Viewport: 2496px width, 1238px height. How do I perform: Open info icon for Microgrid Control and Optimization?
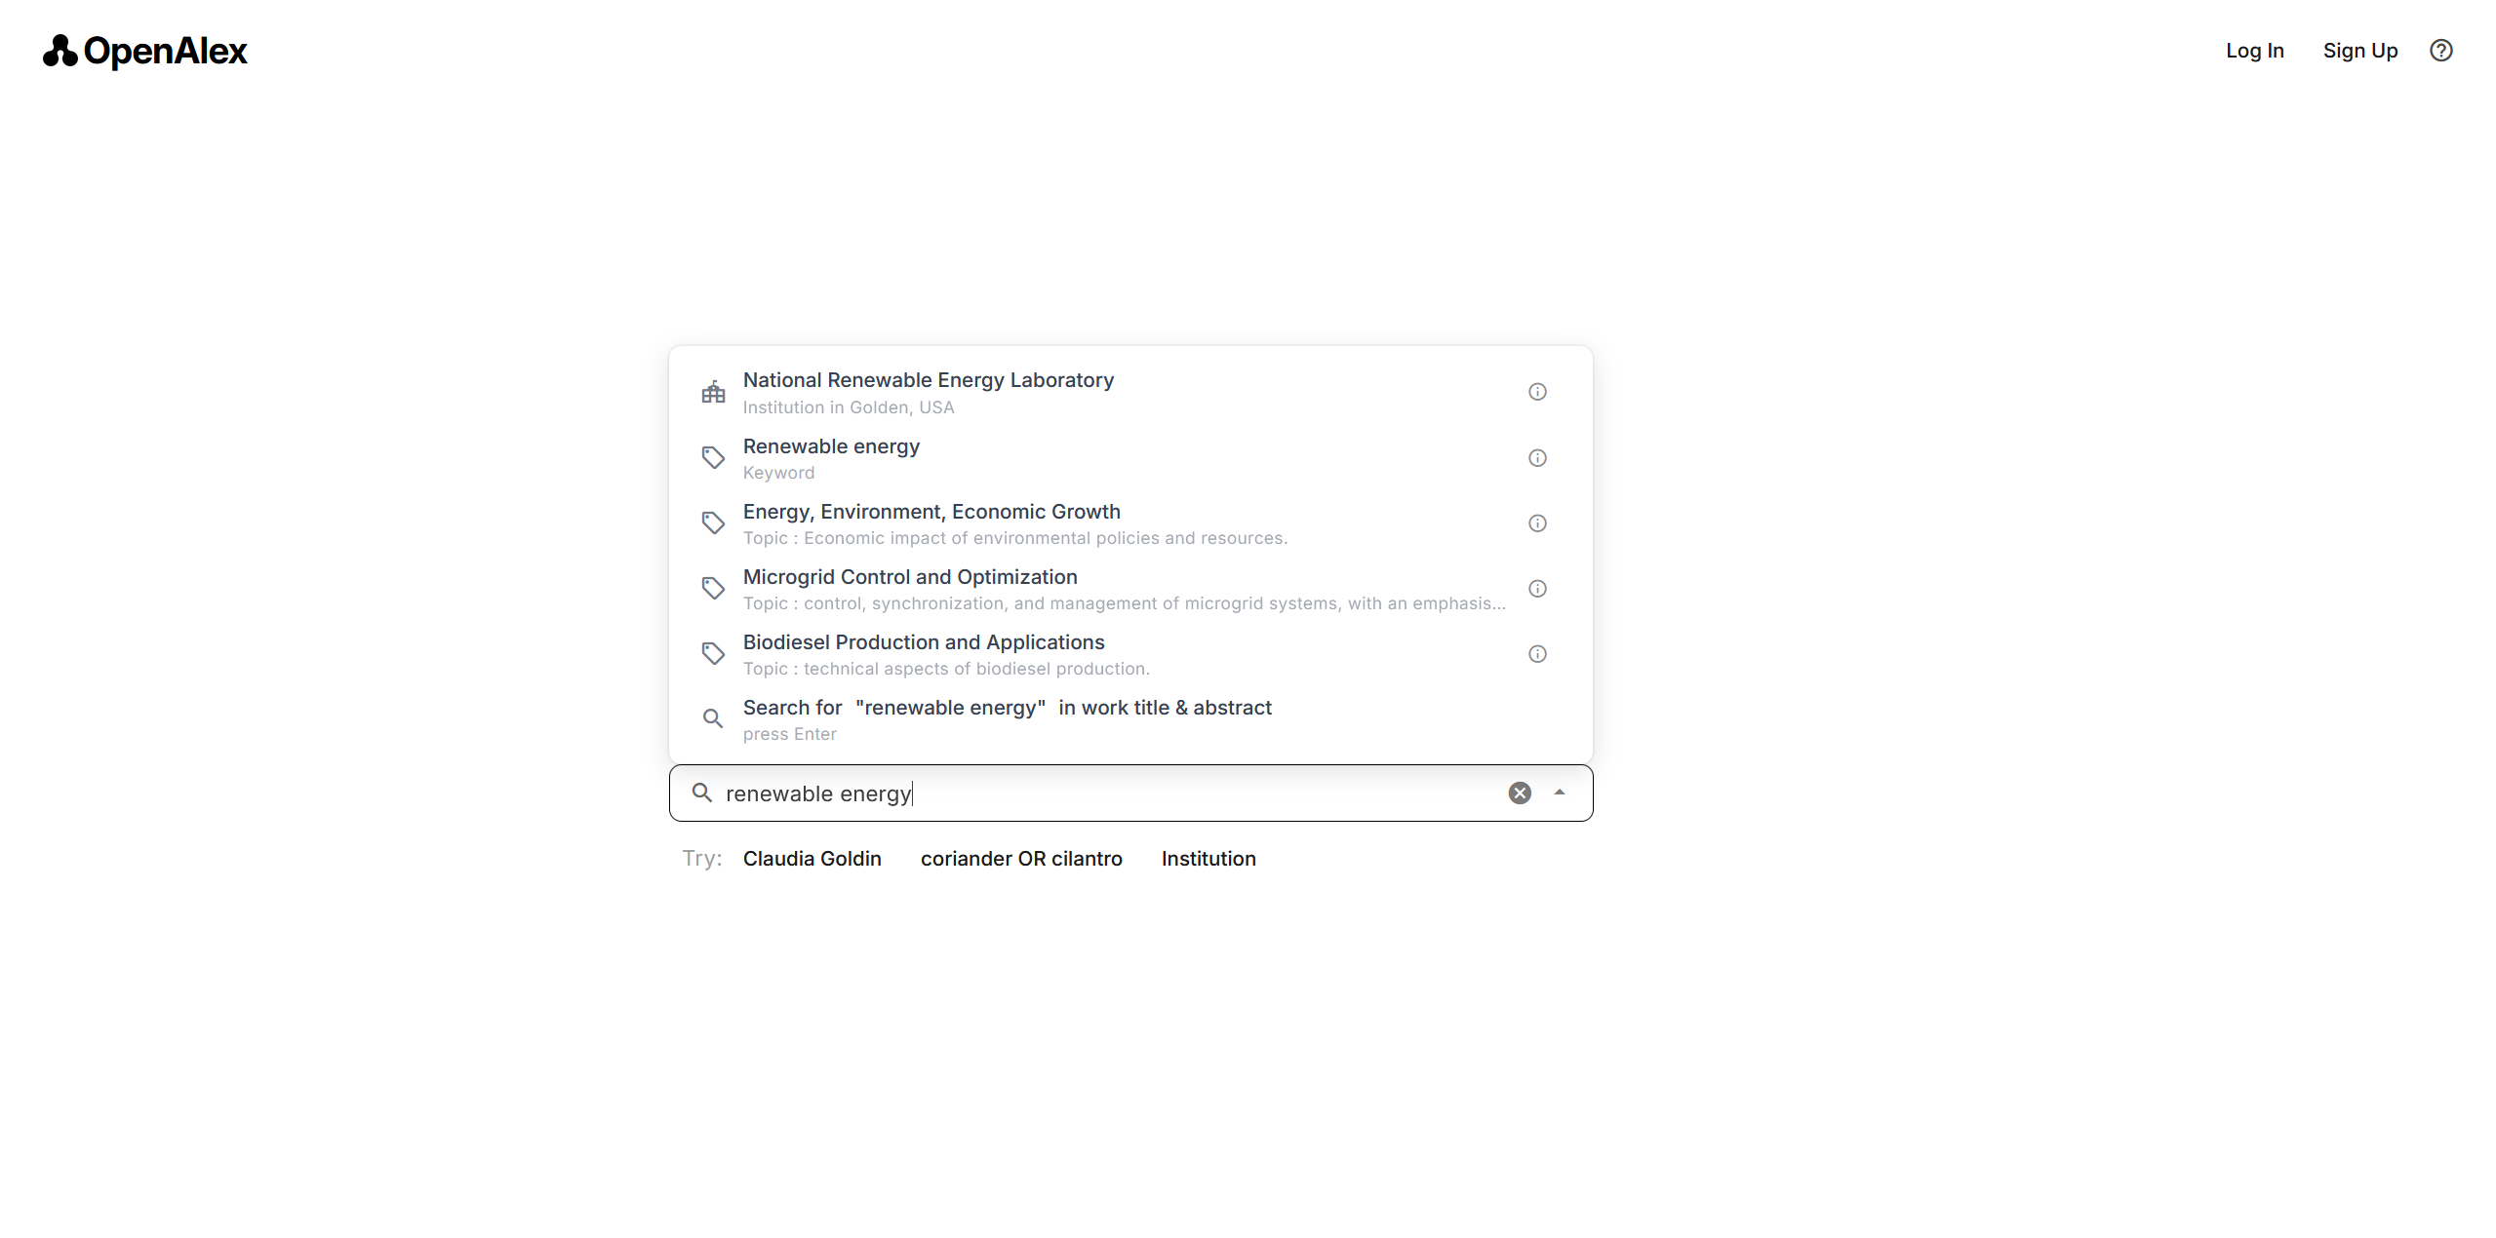coord(1537,588)
